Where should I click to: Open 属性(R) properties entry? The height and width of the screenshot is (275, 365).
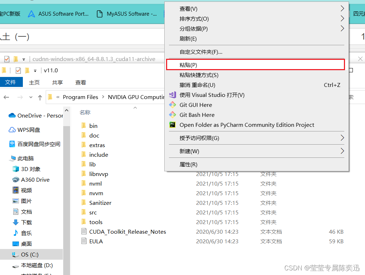pos(256,165)
